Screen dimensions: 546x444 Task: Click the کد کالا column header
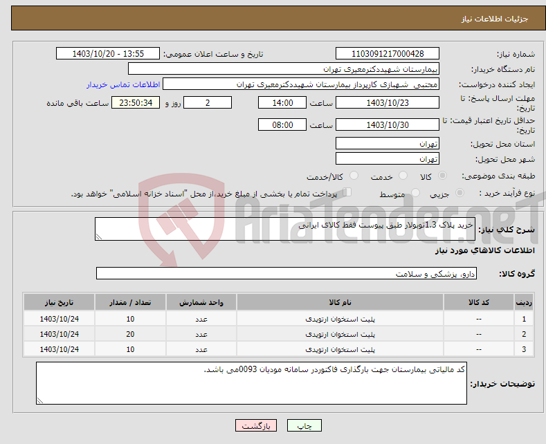[x=479, y=302]
